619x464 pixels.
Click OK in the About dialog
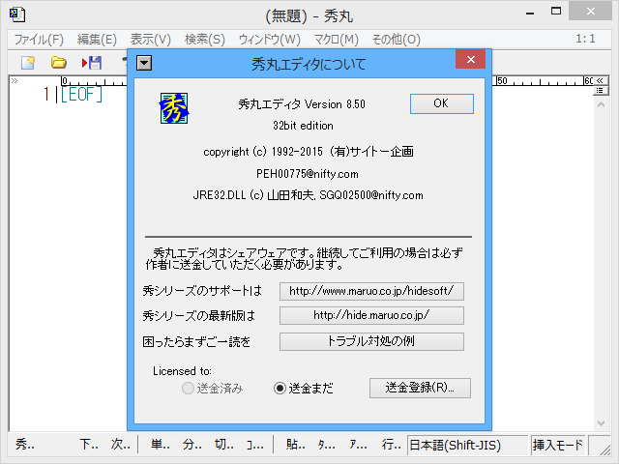coord(442,103)
